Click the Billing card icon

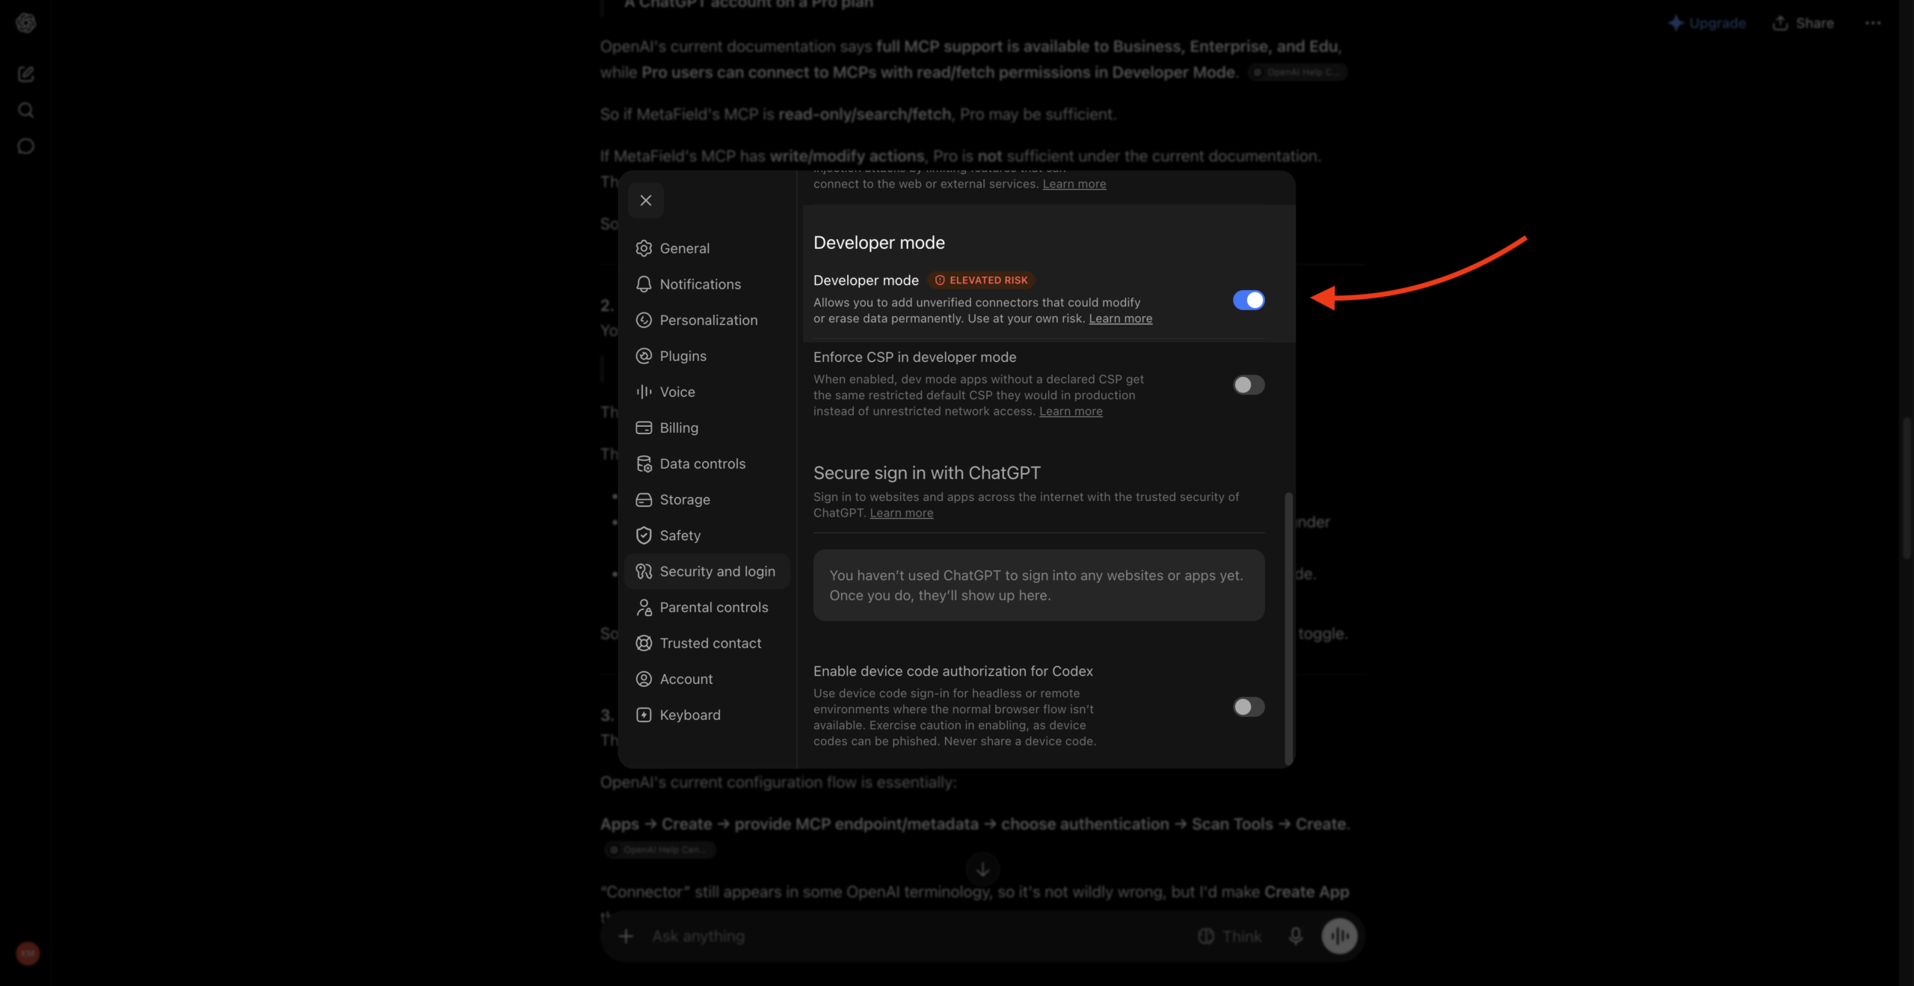[x=644, y=428]
